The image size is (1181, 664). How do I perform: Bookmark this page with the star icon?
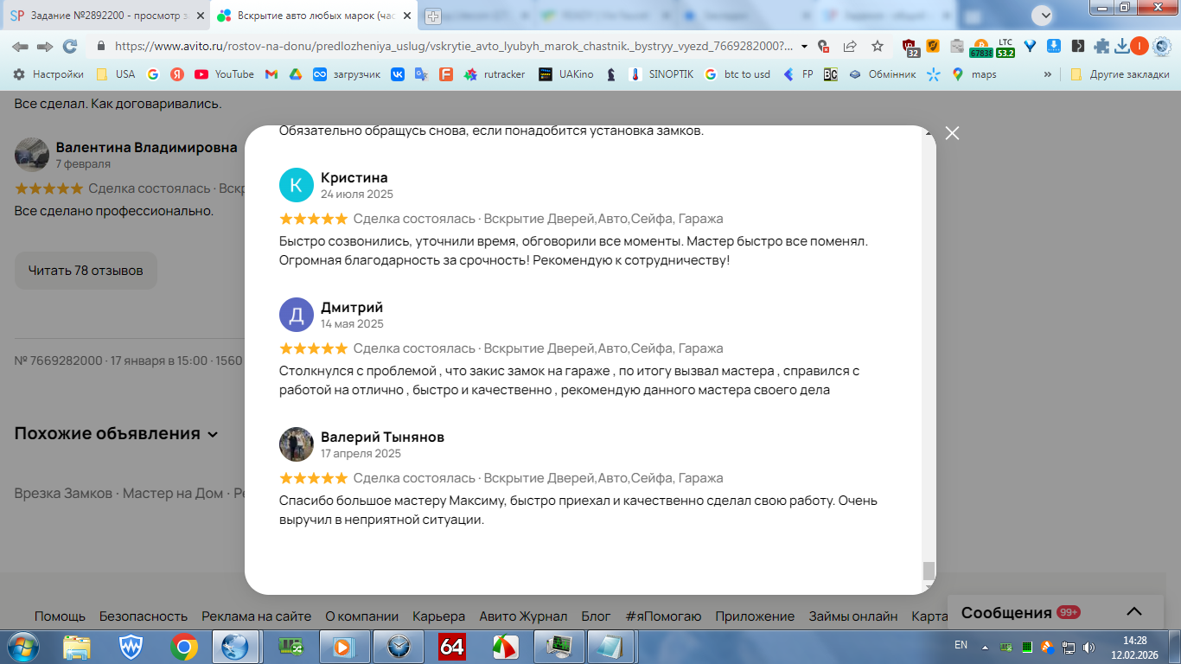pyautogui.click(x=878, y=46)
